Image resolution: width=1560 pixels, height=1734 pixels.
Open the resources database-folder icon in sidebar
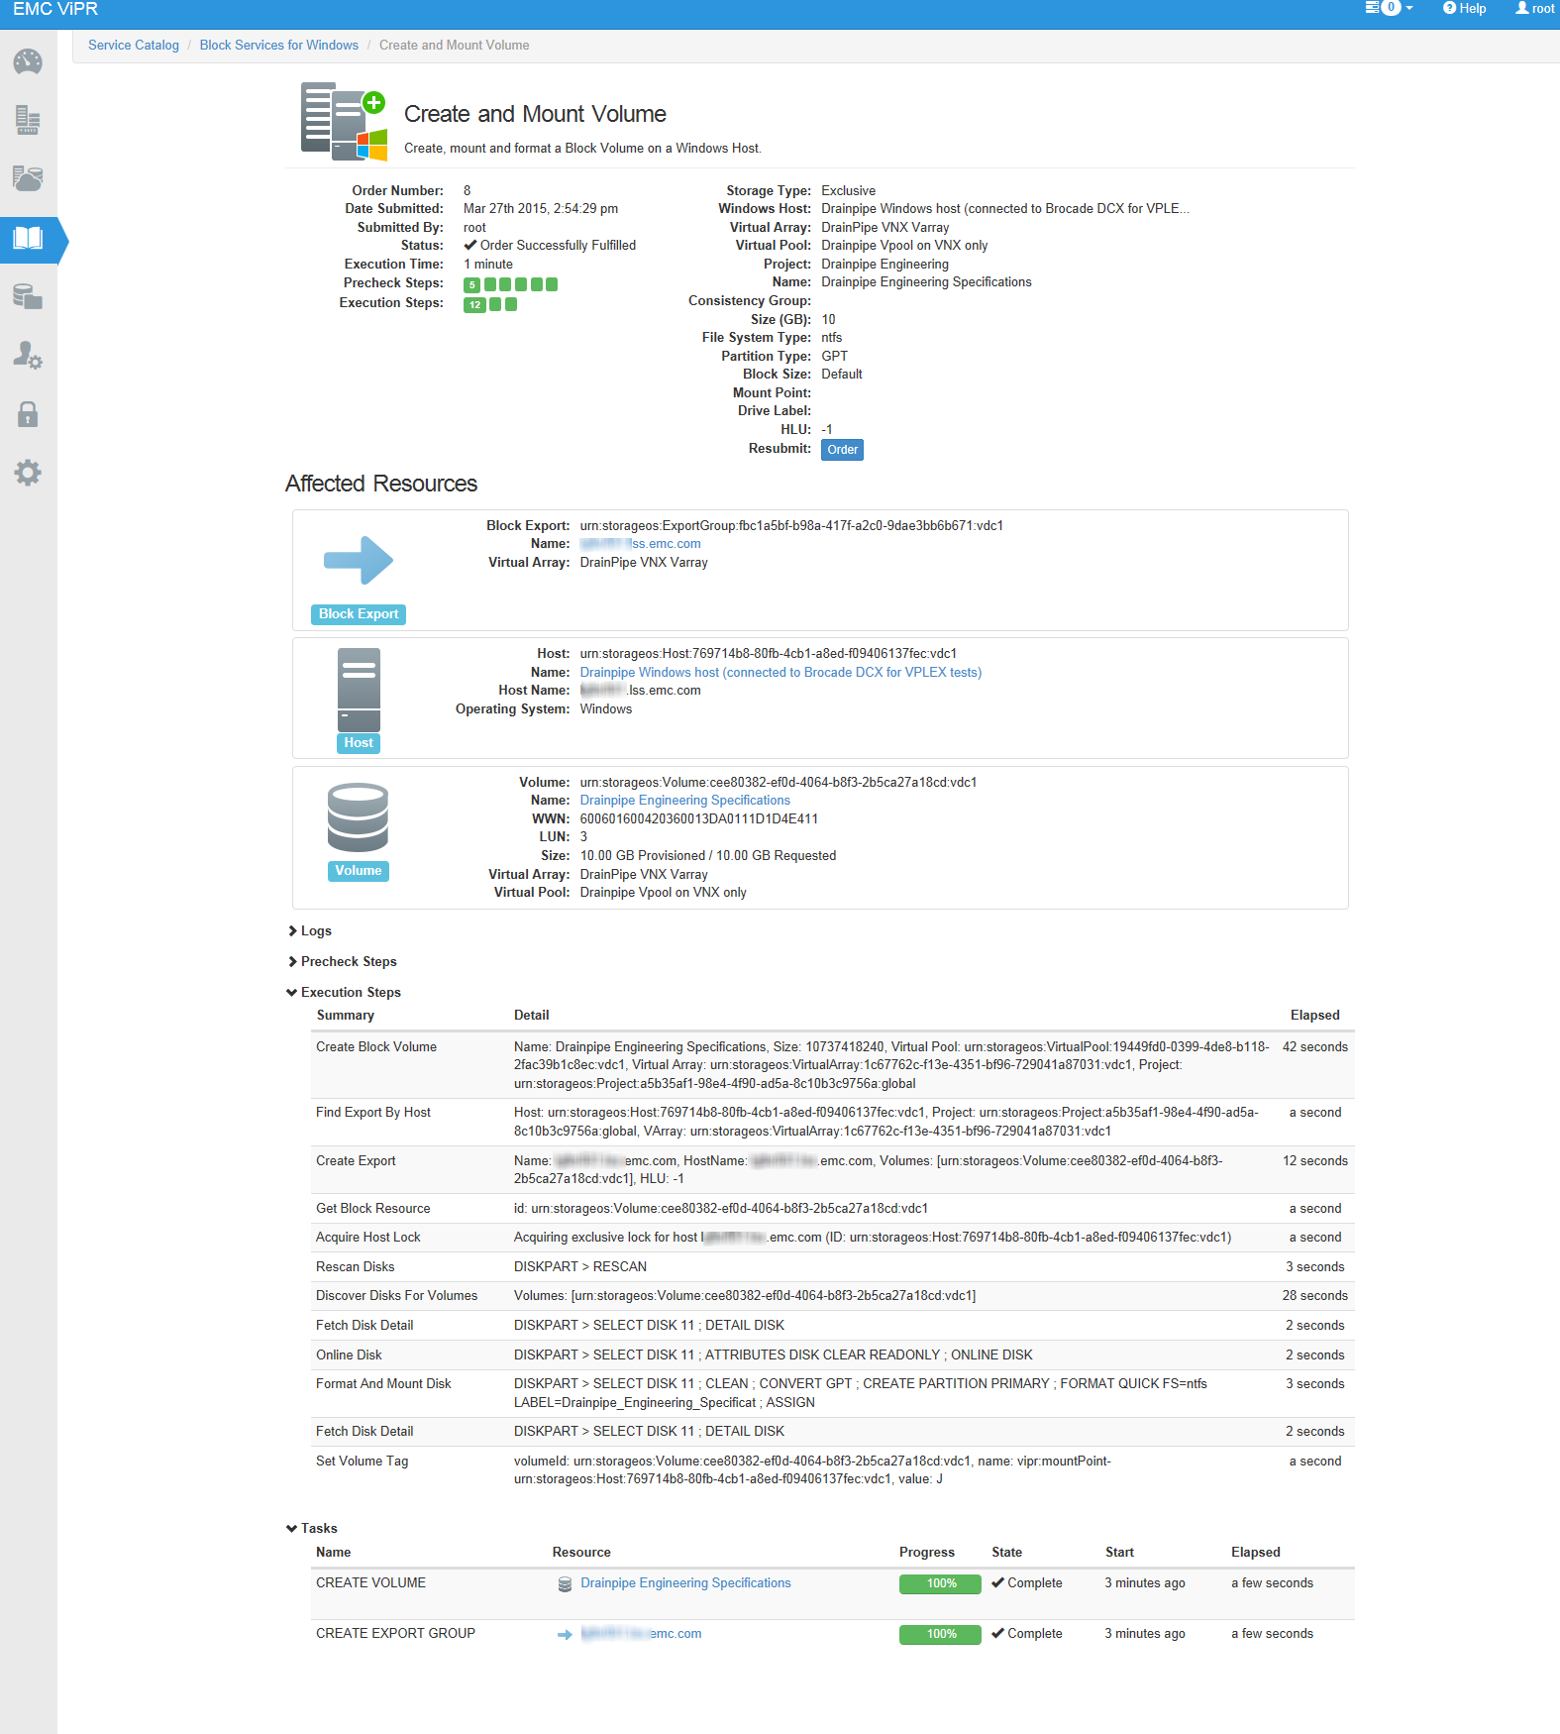pyautogui.click(x=28, y=296)
